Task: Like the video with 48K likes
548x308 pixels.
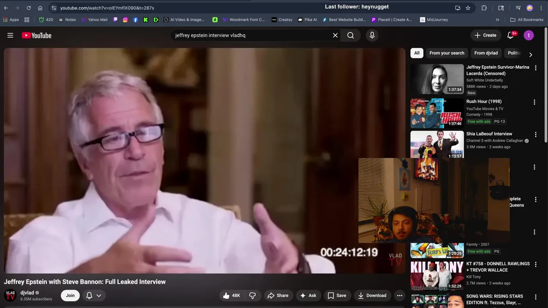Action: 232,296
